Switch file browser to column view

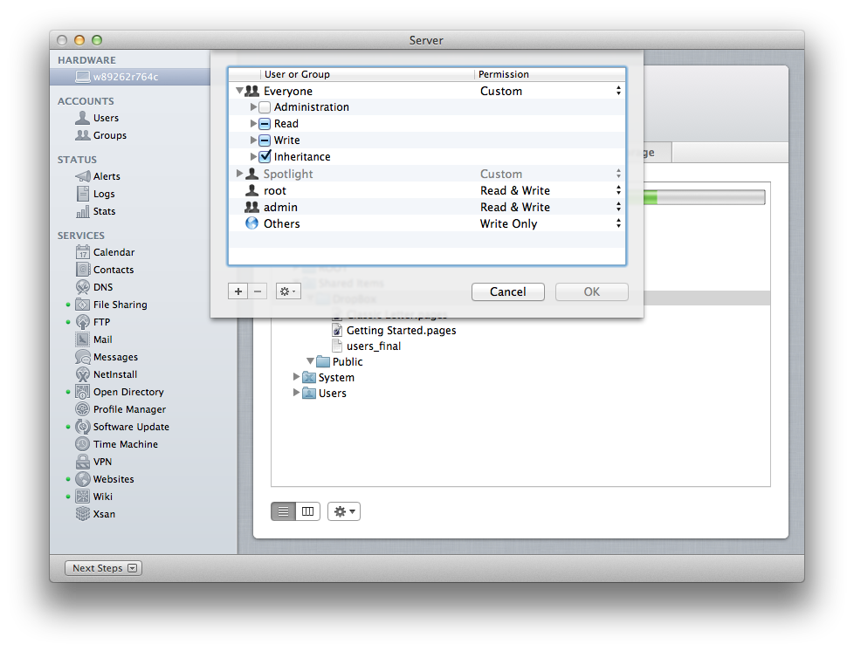coord(307,511)
